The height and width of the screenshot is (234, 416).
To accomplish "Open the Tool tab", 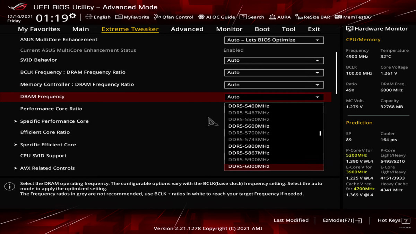I will (x=288, y=29).
